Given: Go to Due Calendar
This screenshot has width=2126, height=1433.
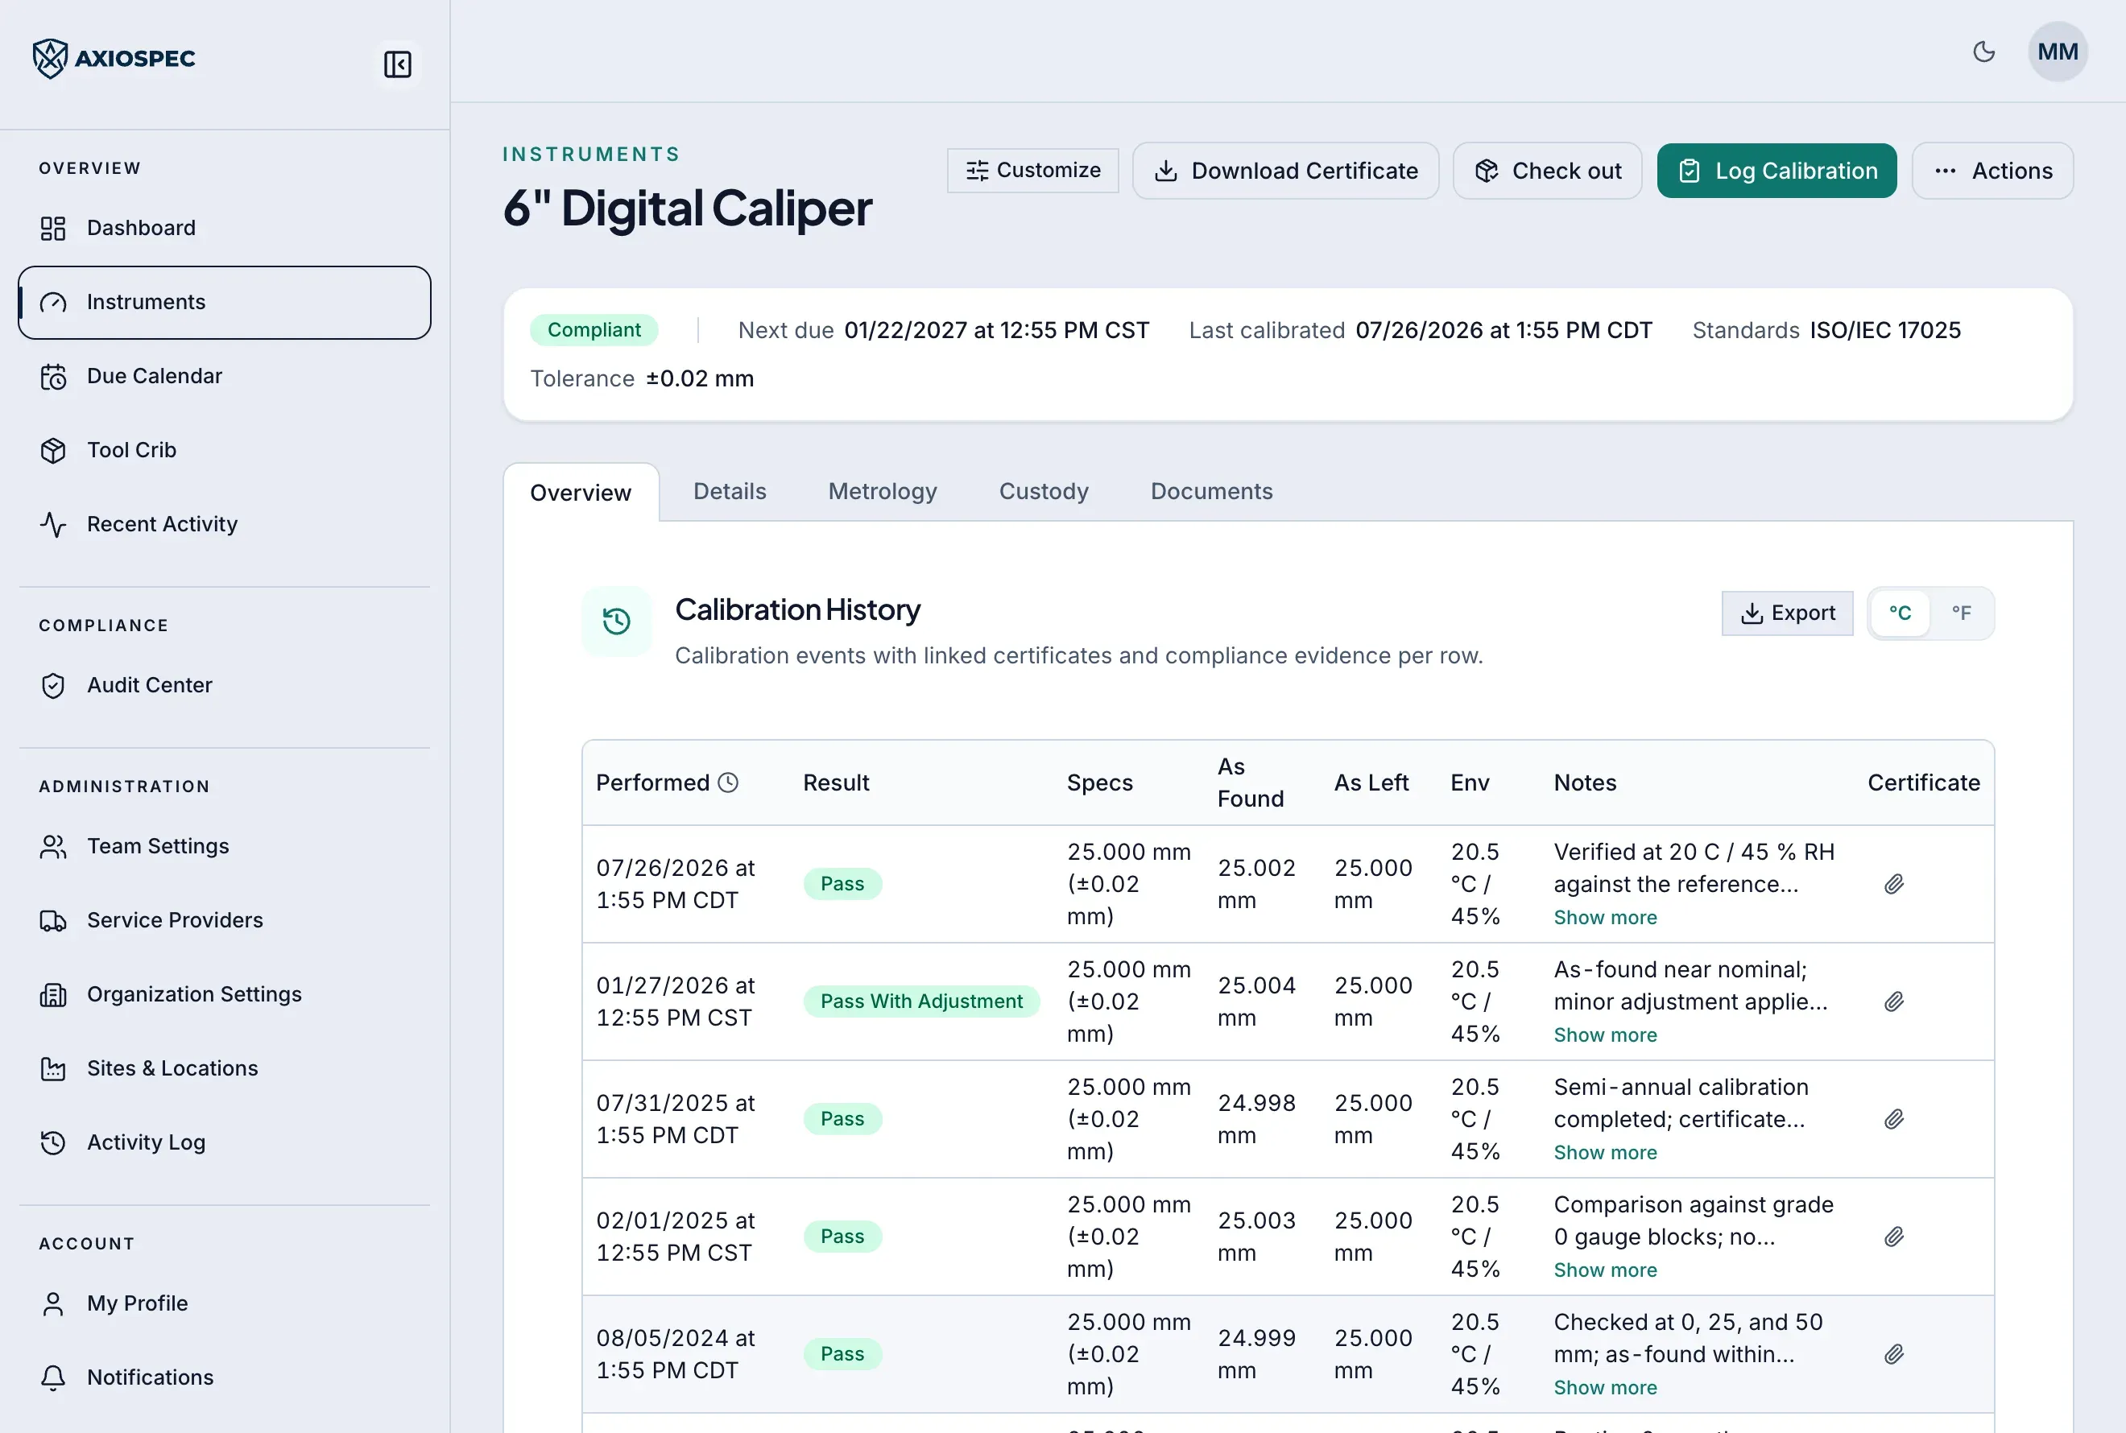Looking at the screenshot, I should pyautogui.click(x=224, y=377).
